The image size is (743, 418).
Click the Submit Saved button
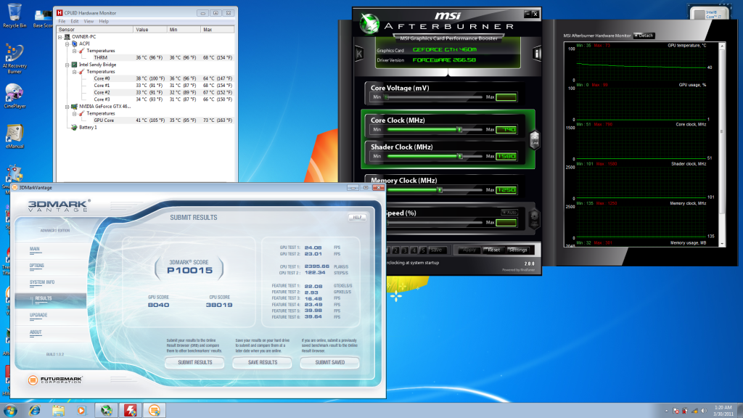coord(330,363)
